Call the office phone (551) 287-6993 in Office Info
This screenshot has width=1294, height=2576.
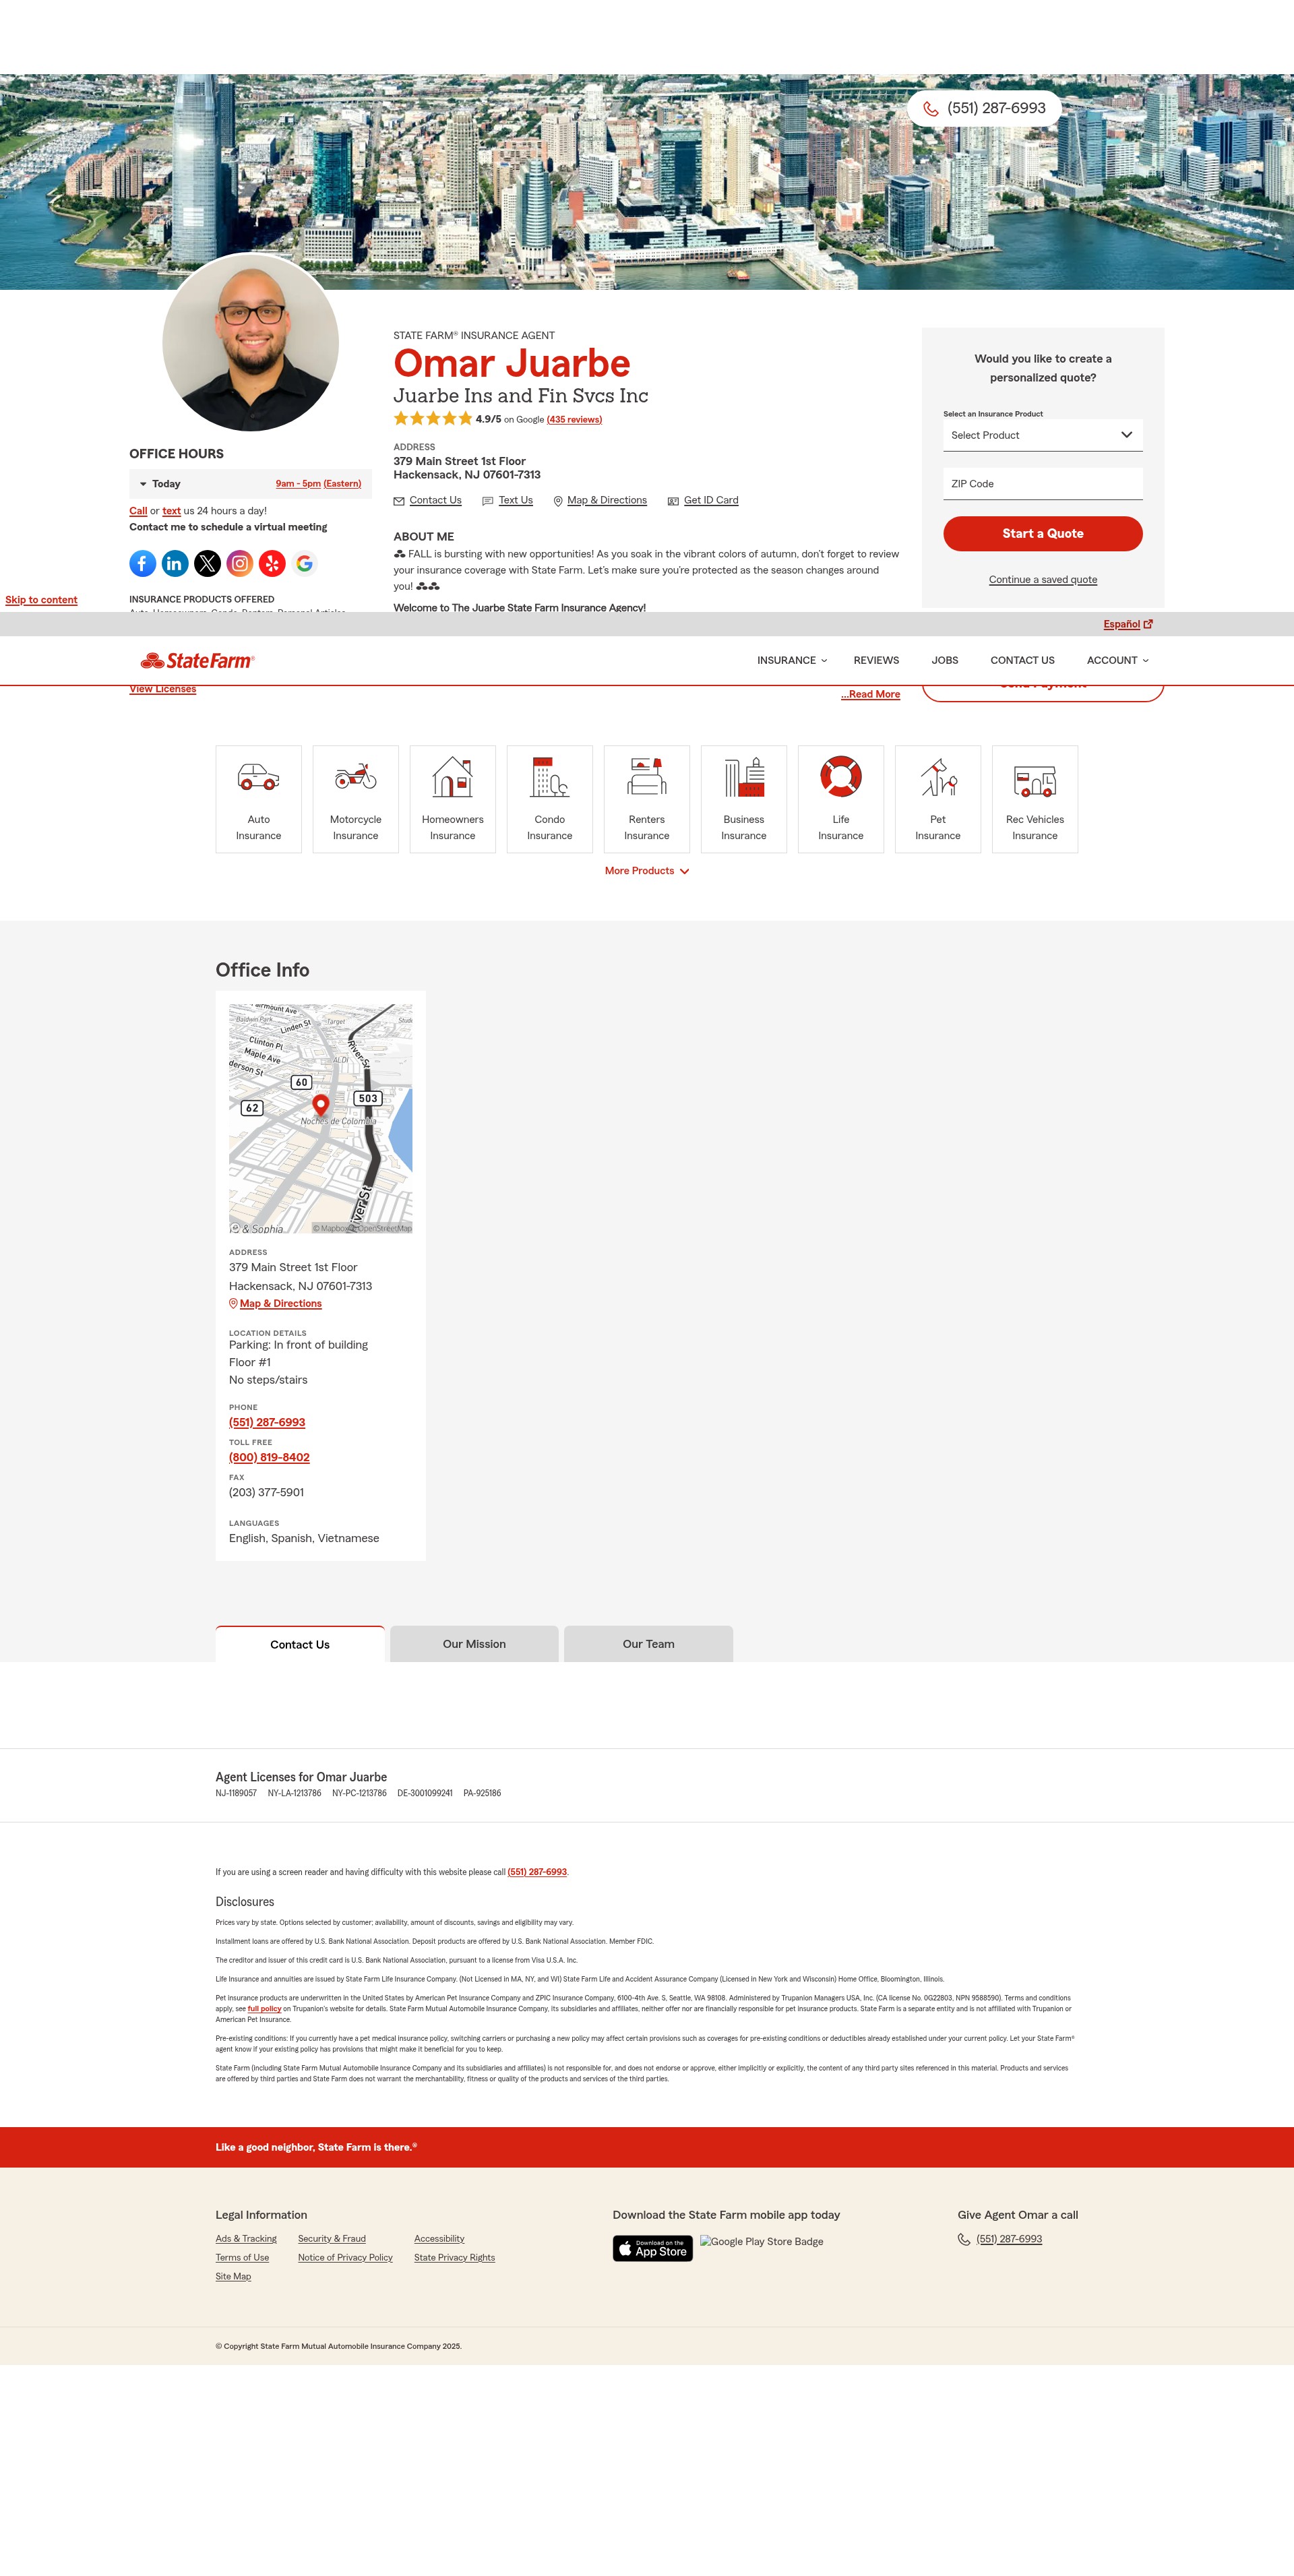(267, 1423)
